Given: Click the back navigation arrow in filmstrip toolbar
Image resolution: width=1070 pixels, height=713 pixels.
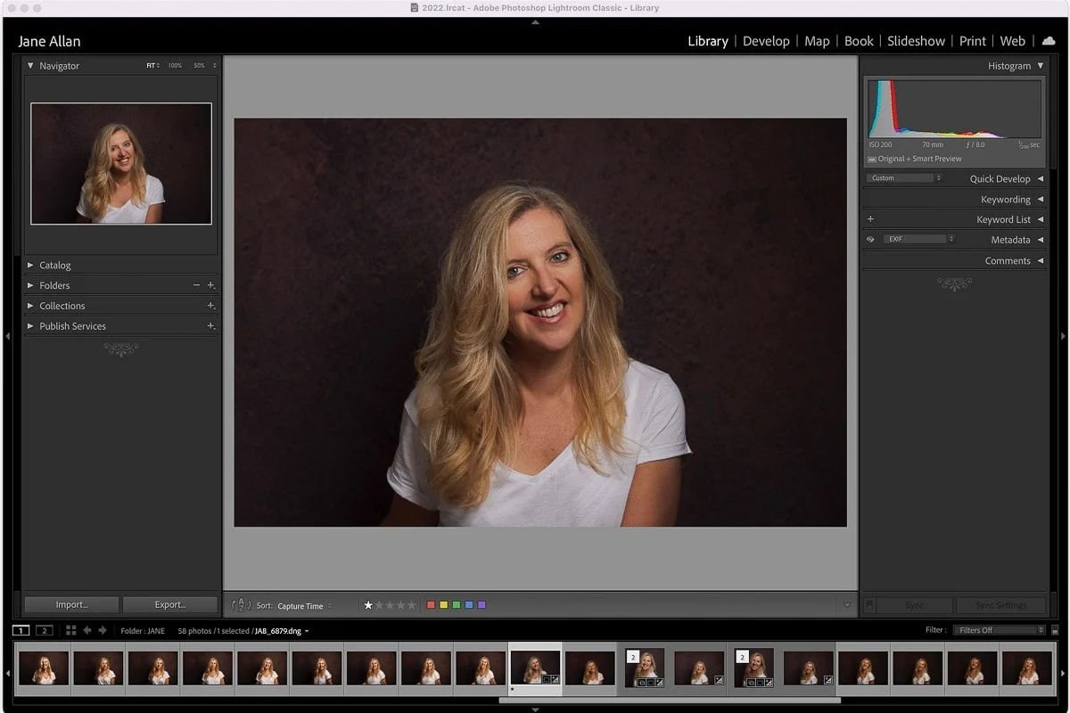Looking at the screenshot, I should point(86,630).
